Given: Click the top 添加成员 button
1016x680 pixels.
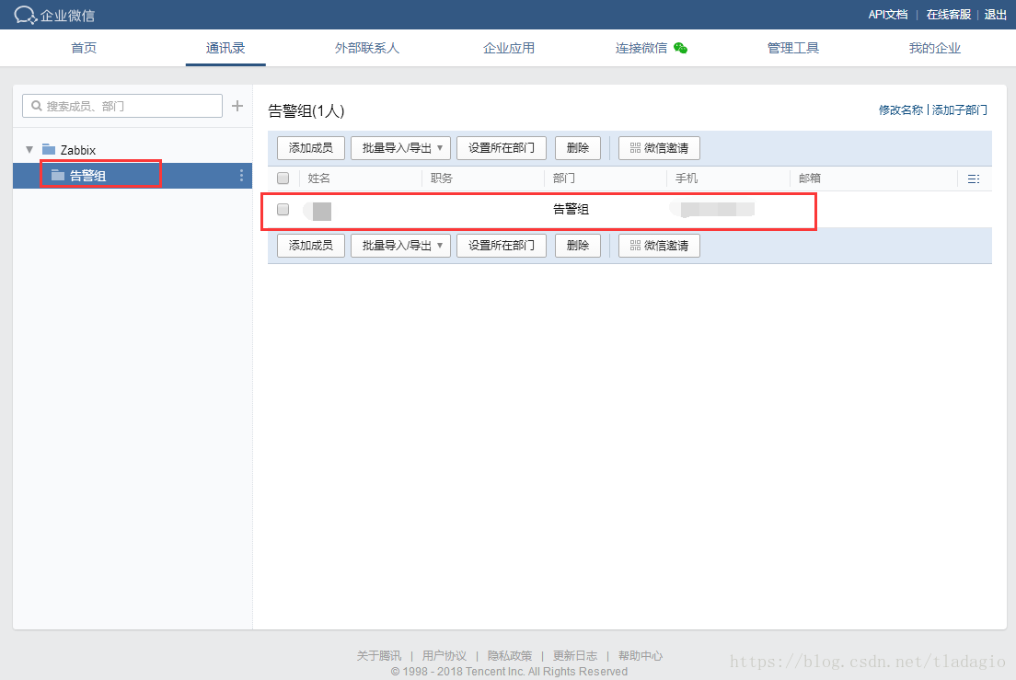Looking at the screenshot, I should [x=311, y=148].
